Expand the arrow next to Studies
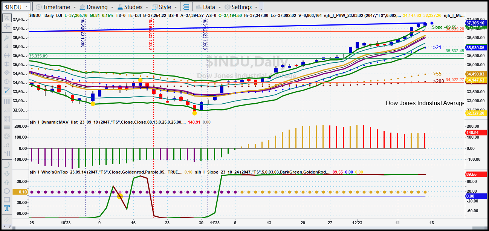The image size is (489, 231). pos(147,8)
